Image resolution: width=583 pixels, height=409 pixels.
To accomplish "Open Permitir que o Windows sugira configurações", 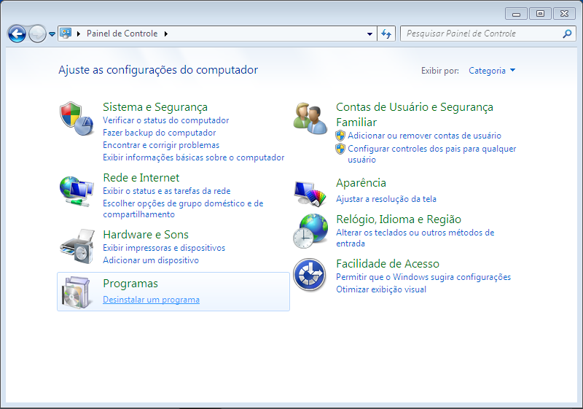I will click(423, 277).
